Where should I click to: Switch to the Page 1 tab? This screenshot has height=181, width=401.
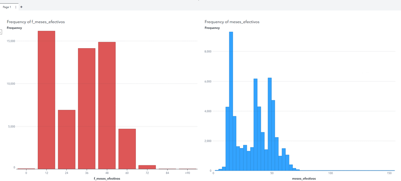tap(7, 7)
